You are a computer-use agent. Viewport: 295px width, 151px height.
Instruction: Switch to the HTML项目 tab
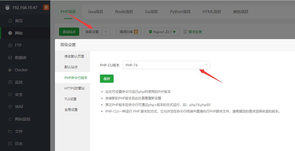(212, 12)
